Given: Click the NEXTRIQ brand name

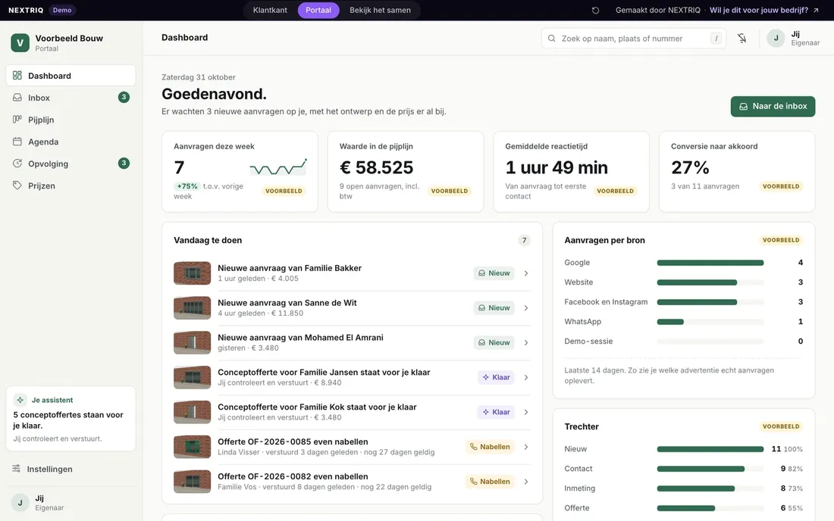Looking at the screenshot, I should click(x=26, y=10).
